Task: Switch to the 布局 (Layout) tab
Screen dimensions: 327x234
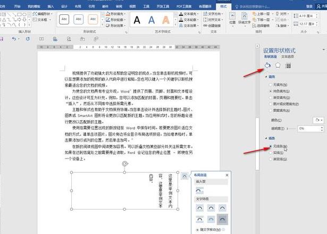Action: pyautogui.click(x=78, y=6)
